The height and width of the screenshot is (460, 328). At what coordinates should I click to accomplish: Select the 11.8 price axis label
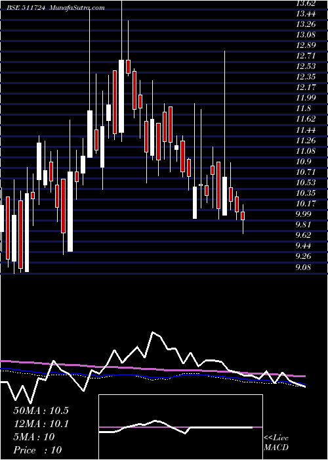[303, 109]
